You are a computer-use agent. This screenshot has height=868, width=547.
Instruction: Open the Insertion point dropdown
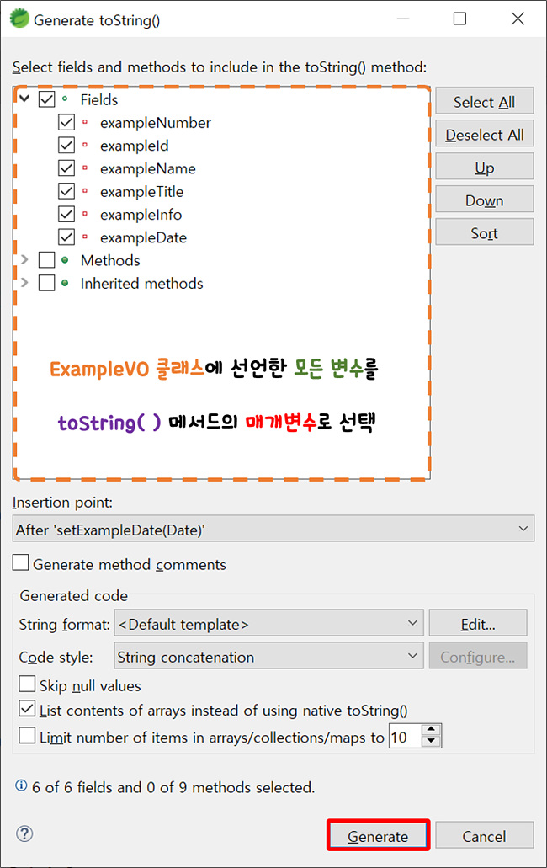(x=273, y=530)
